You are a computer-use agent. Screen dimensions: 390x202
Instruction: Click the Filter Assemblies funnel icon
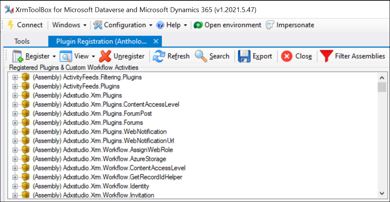(326, 56)
